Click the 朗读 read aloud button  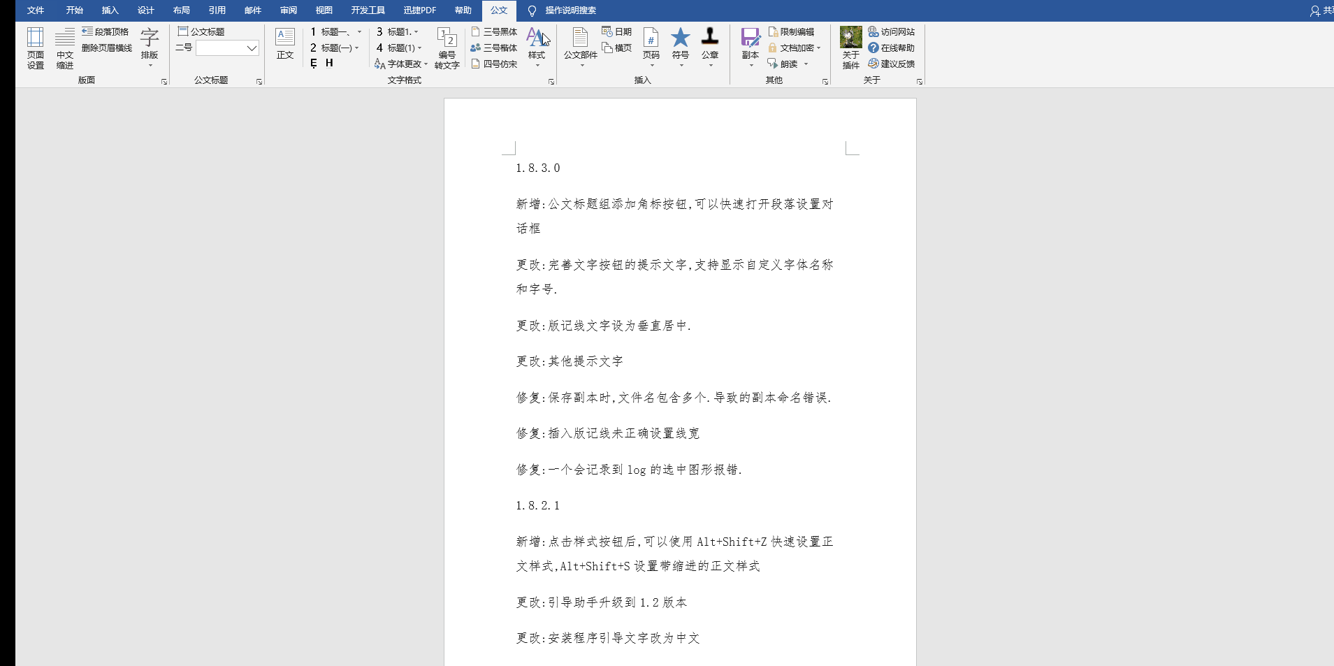click(x=783, y=64)
